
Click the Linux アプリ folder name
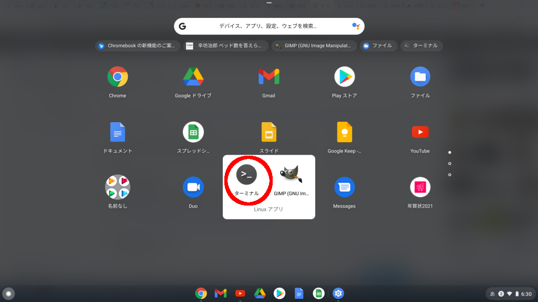[268, 209]
